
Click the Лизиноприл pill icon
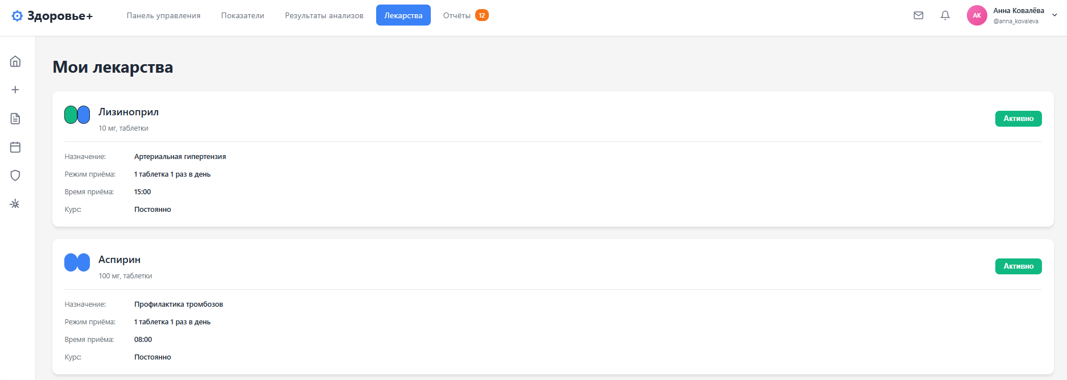click(77, 115)
